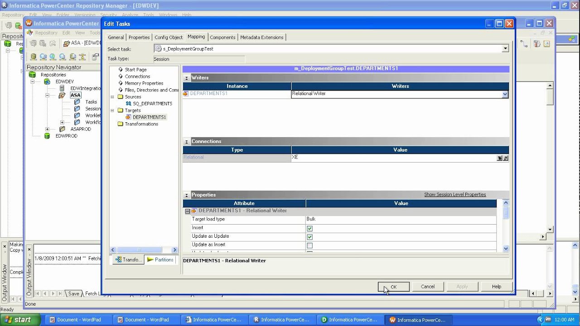Click the XE connection value cell

pos(394,158)
